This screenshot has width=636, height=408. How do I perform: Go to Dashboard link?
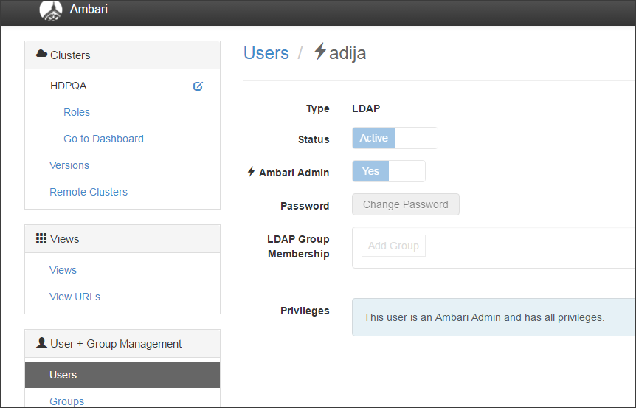[x=103, y=139]
